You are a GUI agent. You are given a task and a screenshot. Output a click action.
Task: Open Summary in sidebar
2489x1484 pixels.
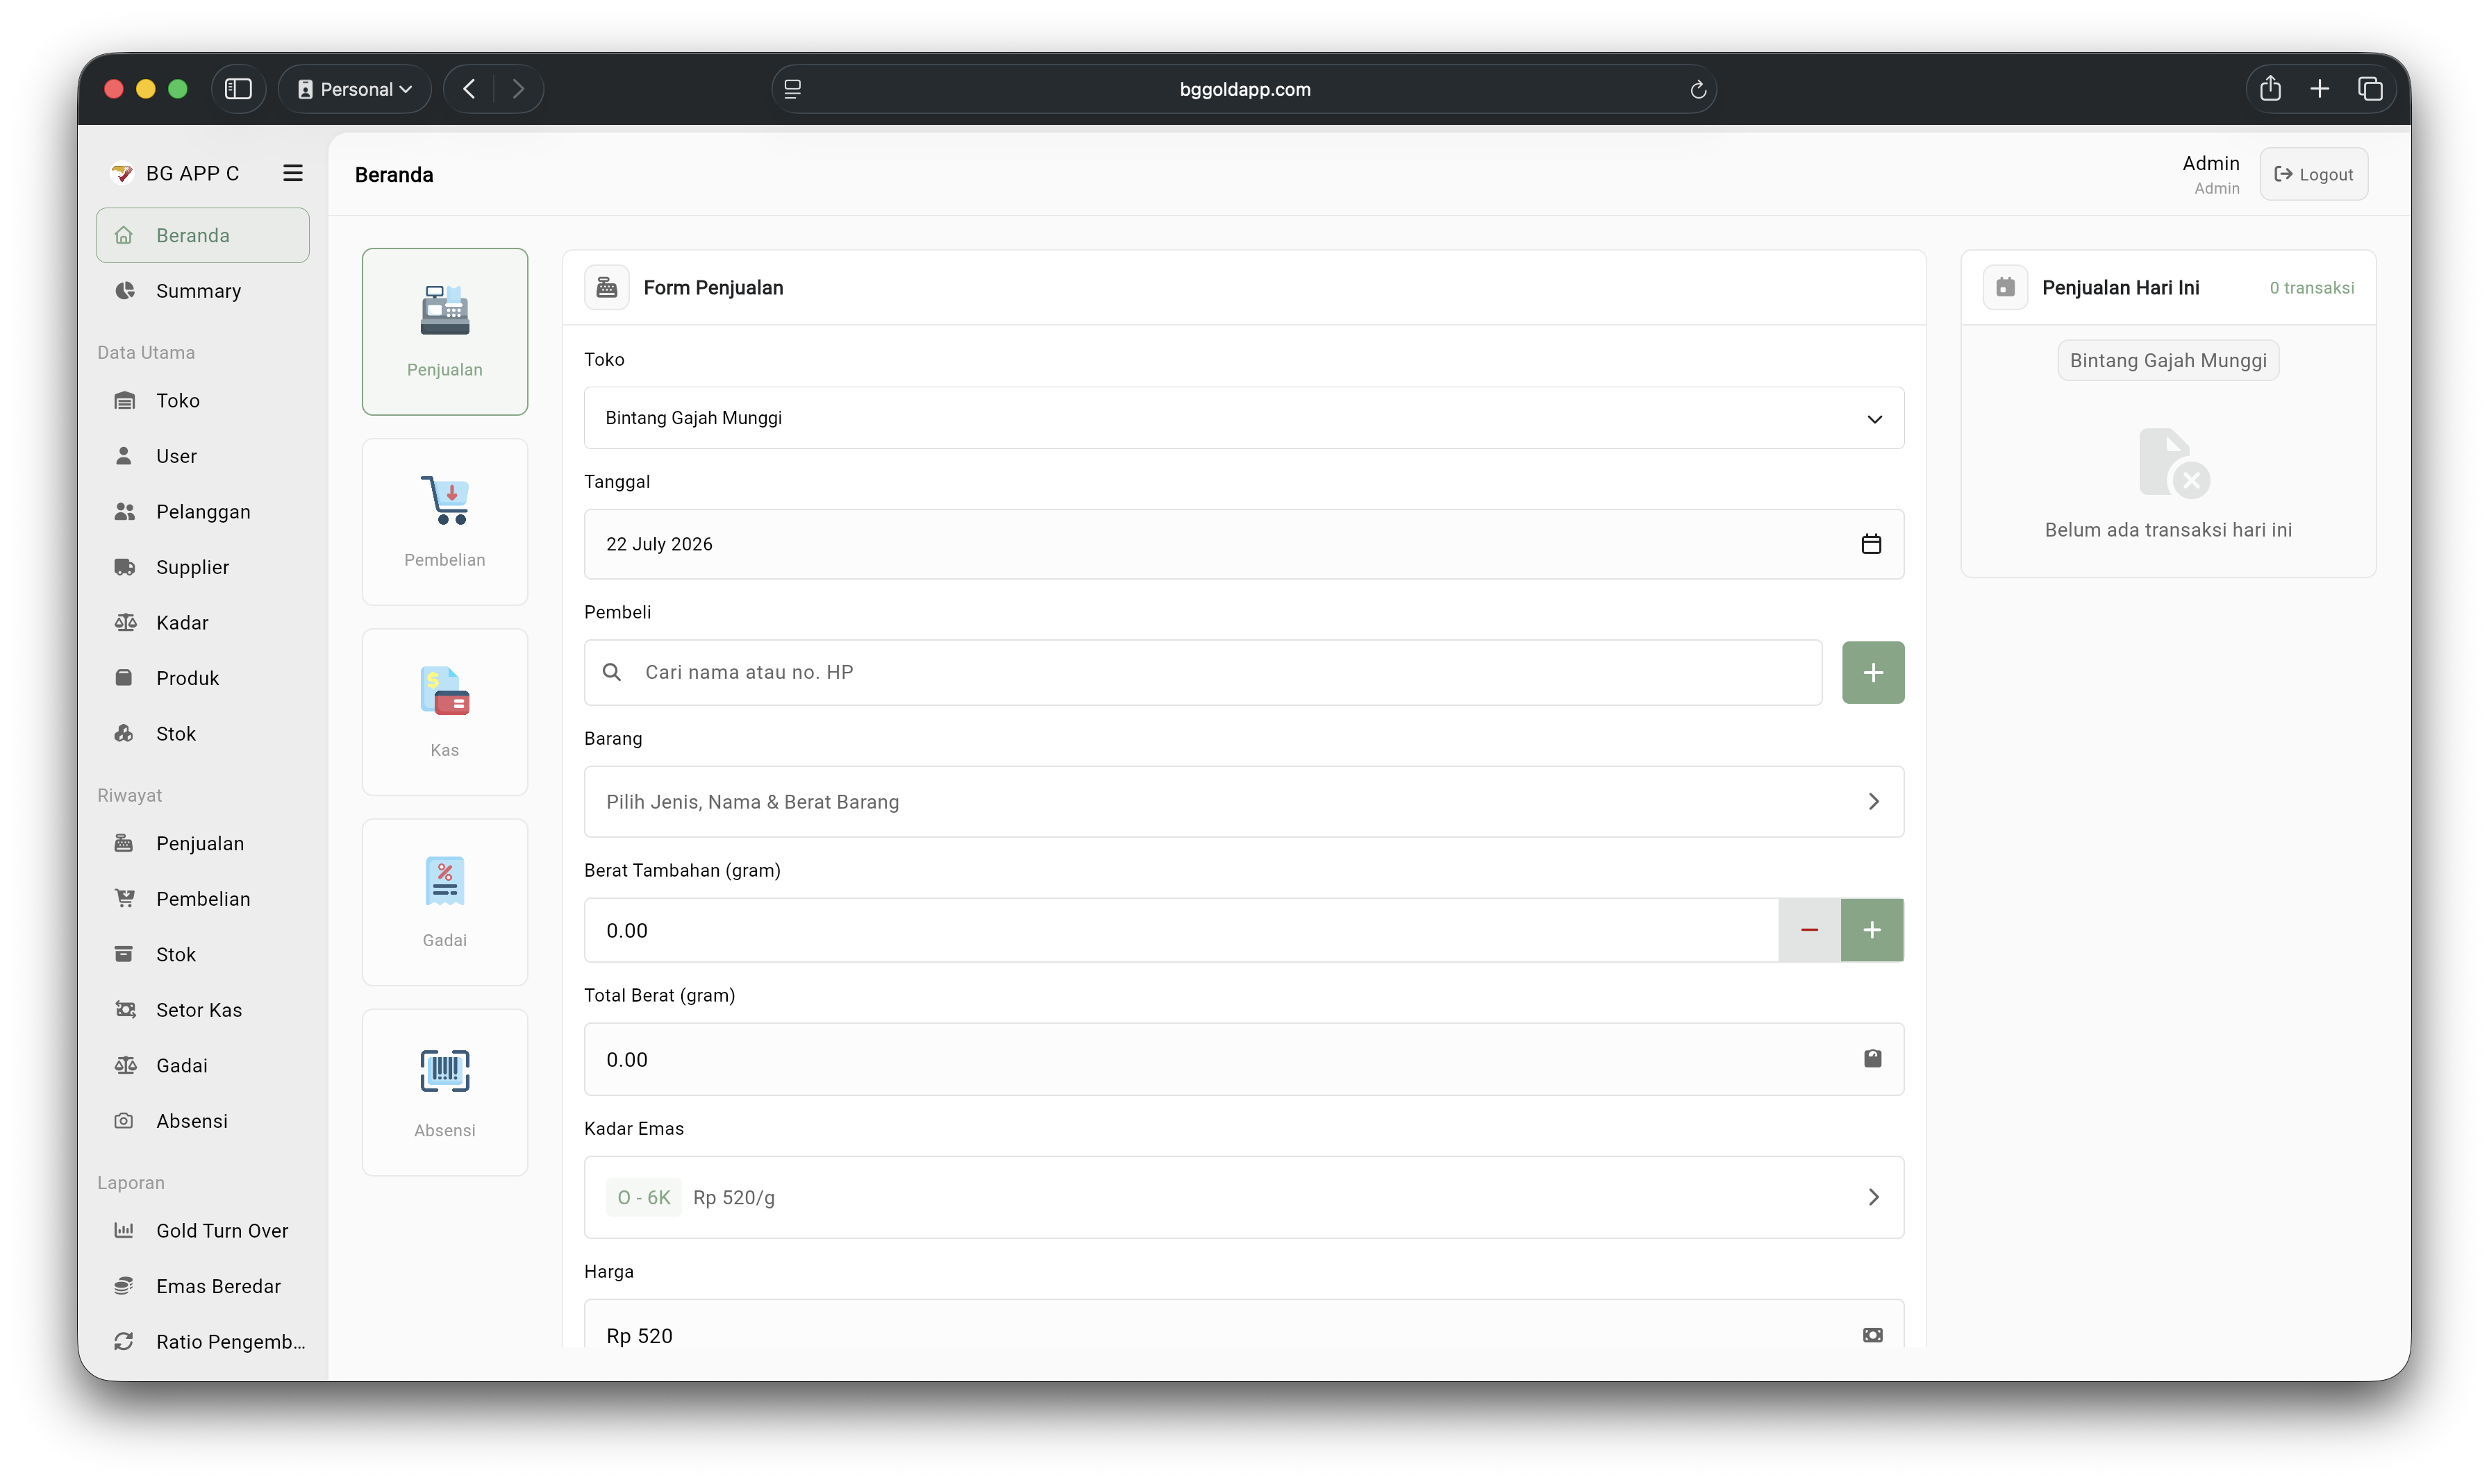202,291
